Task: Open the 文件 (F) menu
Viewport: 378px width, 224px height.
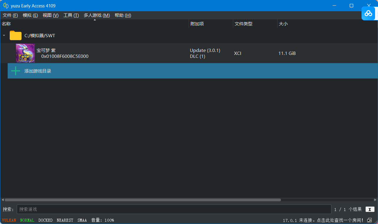Action: [10, 15]
